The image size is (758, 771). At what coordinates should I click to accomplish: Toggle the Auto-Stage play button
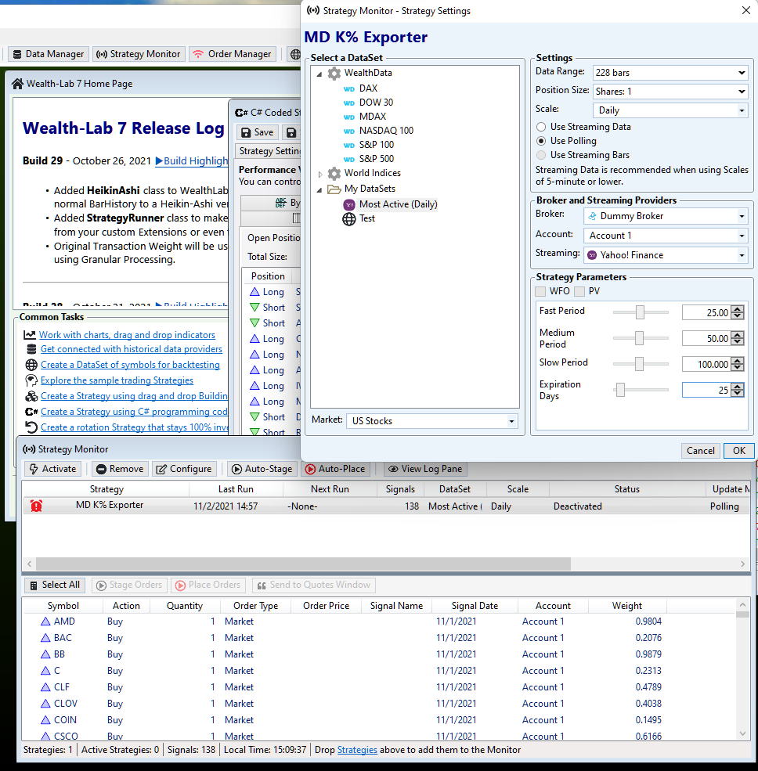261,469
